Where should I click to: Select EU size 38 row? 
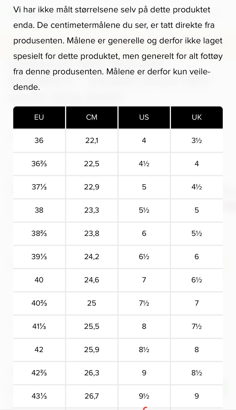(39, 210)
